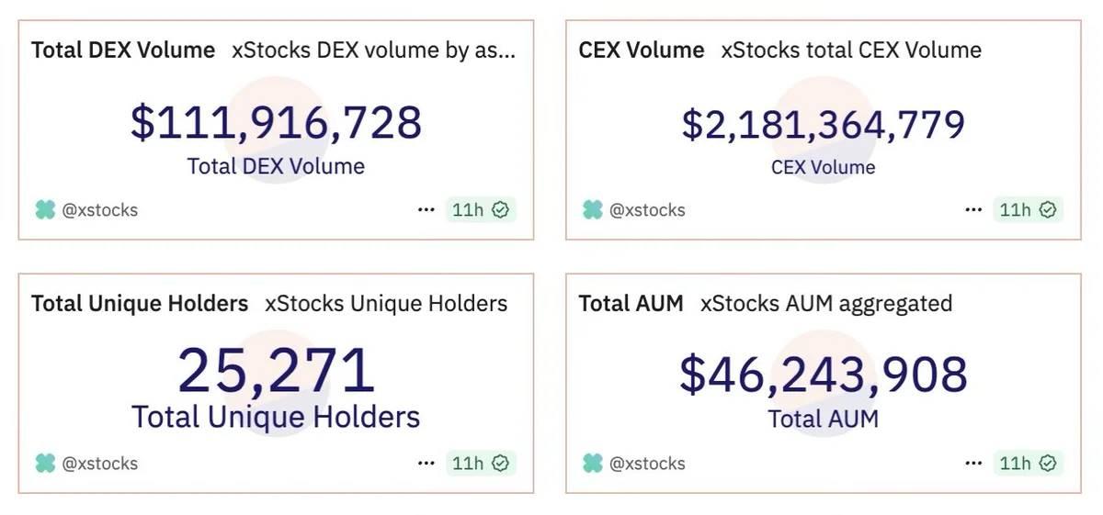Click the Total AUM card title
The height and width of the screenshot is (515, 1103).
[631, 303]
